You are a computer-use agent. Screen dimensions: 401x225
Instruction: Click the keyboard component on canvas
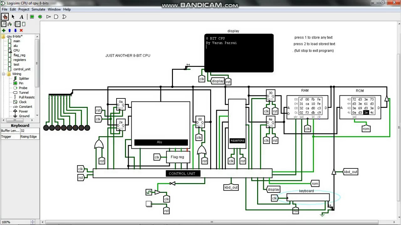(x=308, y=197)
